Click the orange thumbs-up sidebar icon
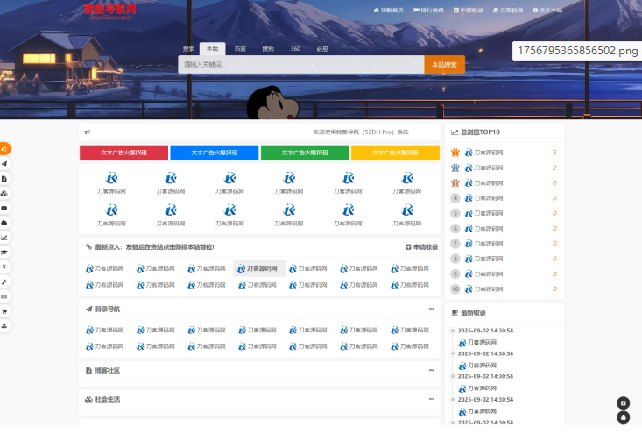 click(4, 149)
